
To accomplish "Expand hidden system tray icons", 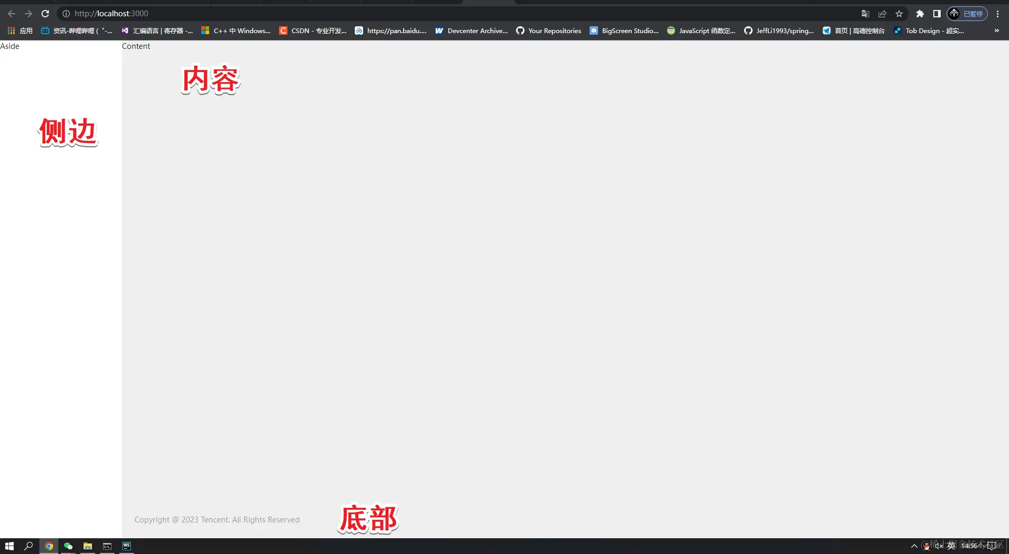I will coord(914,546).
